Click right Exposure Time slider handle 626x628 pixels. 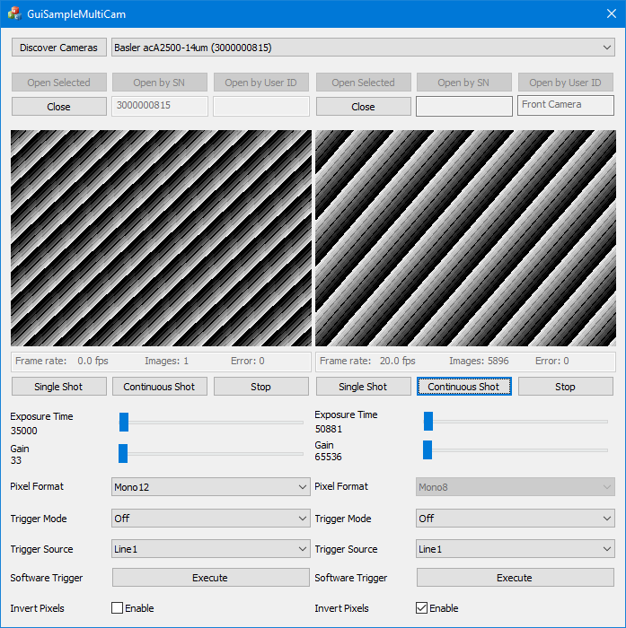(x=428, y=421)
